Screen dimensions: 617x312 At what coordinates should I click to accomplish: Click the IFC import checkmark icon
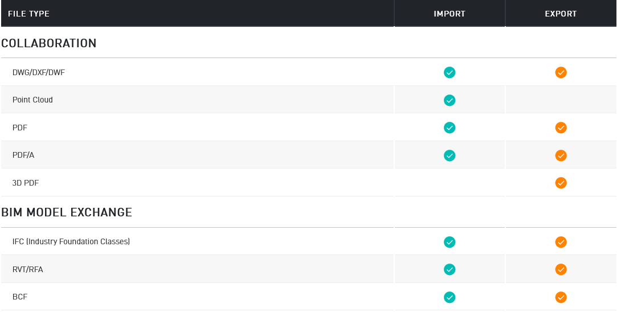click(450, 242)
